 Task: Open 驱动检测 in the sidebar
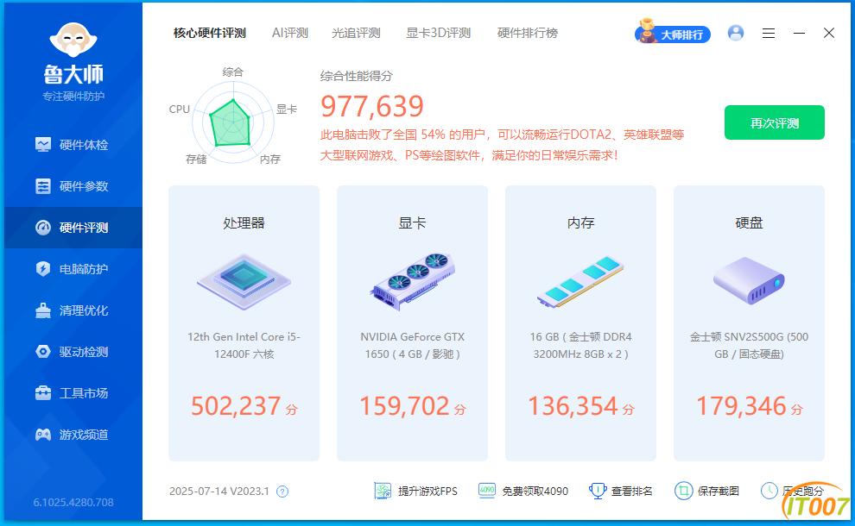[72, 352]
